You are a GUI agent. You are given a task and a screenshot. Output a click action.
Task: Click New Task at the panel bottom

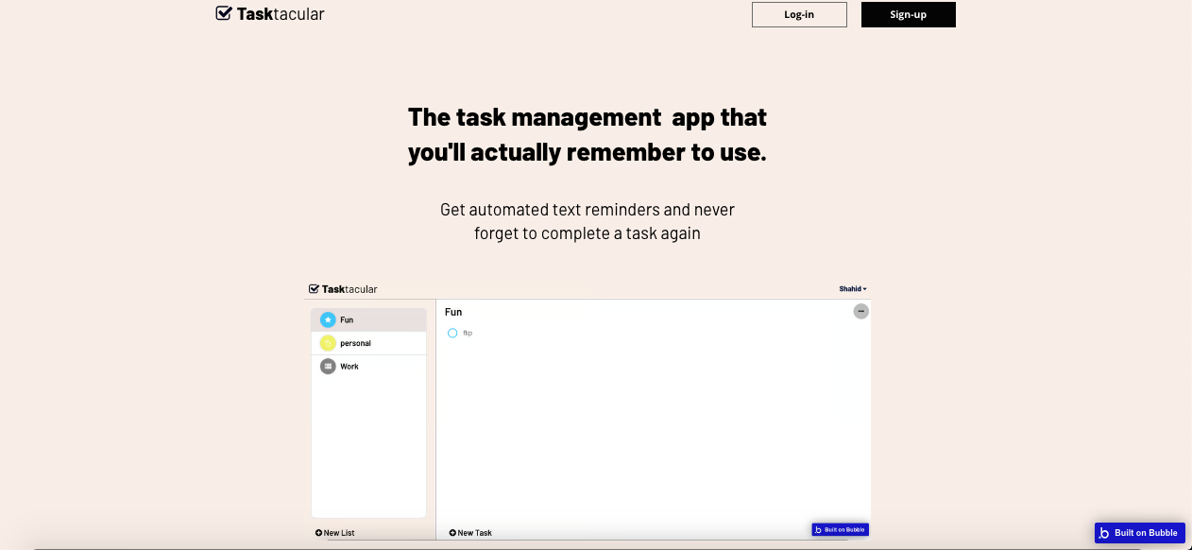(x=470, y=533)
